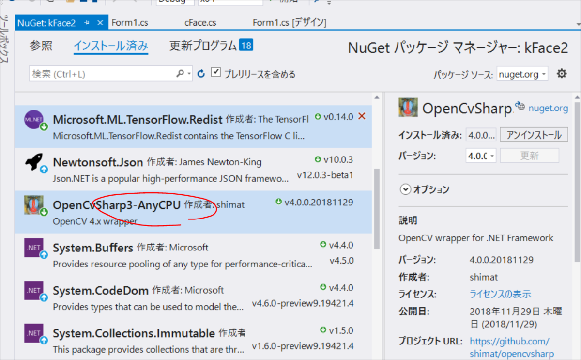Click the globe icon next to nuget.org
581x360 pixels.
pos(520,106)
